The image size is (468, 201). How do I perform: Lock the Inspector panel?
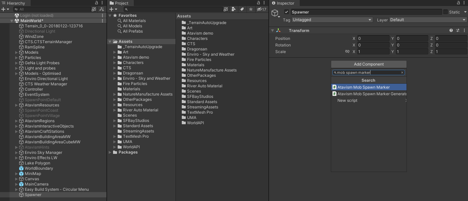pyautogui.click(x=458, y=3)
